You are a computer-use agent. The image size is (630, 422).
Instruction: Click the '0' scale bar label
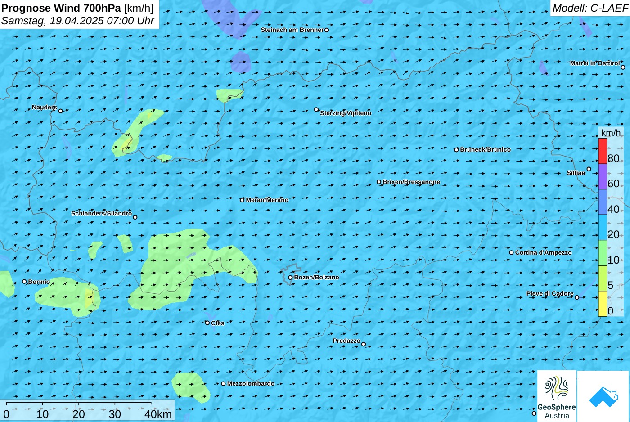[6, 414]
